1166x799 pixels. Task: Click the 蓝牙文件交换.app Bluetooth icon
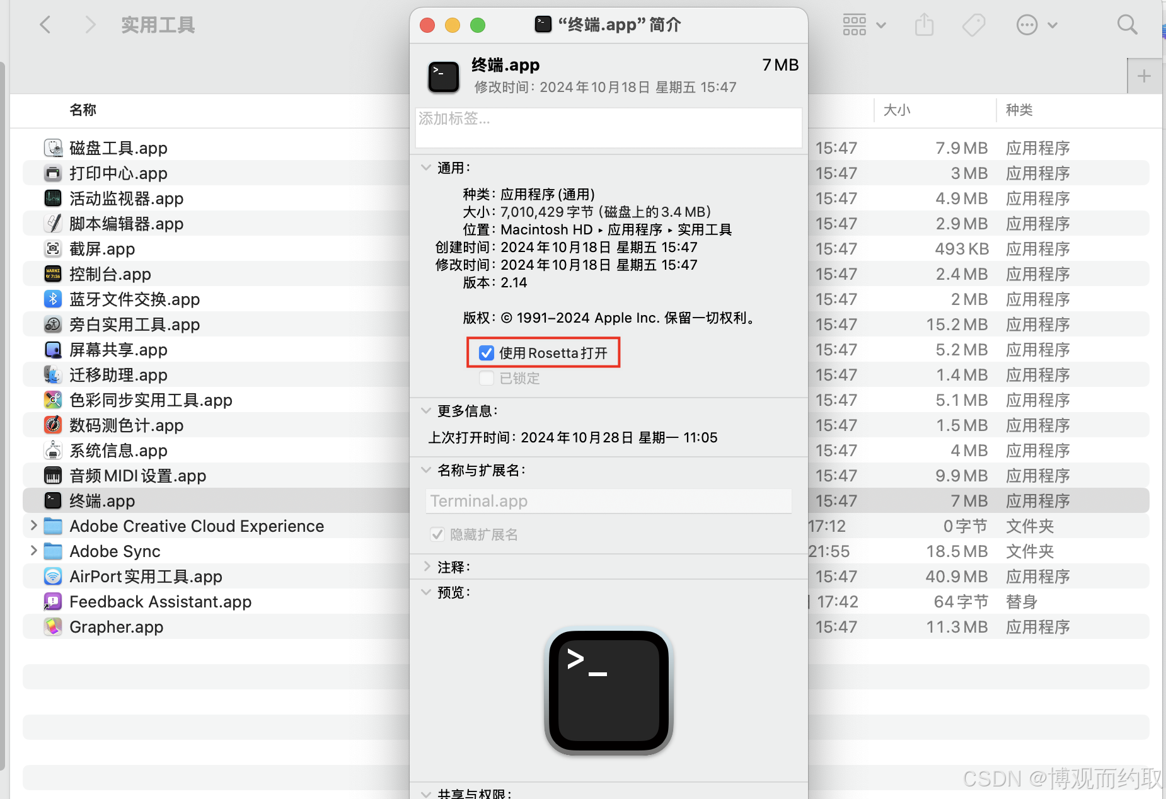[53, 299]
